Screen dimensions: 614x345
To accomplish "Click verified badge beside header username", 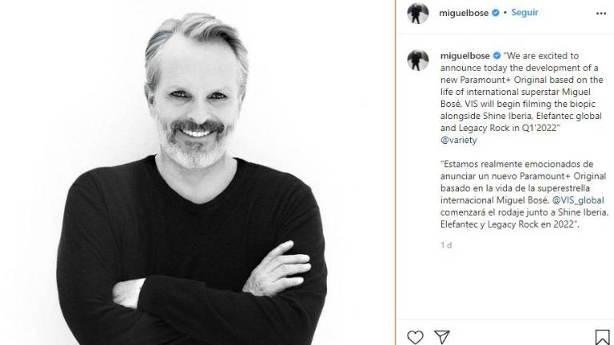I will 496,13.
